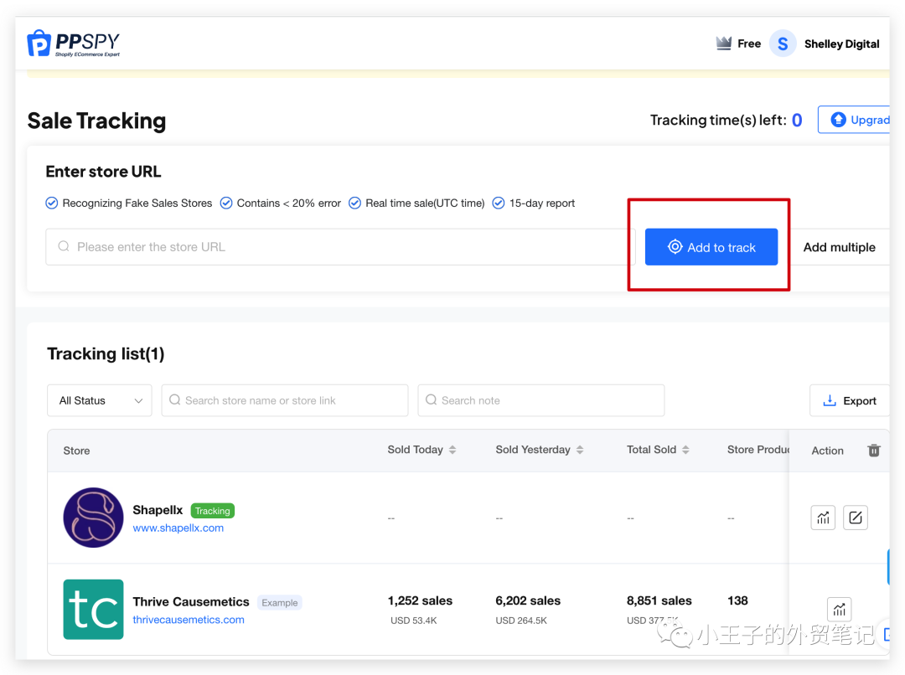The image size is (905, 675).
Task: Click the Shapellx store name
Action: pyautogui.click(x=158, y=510)
